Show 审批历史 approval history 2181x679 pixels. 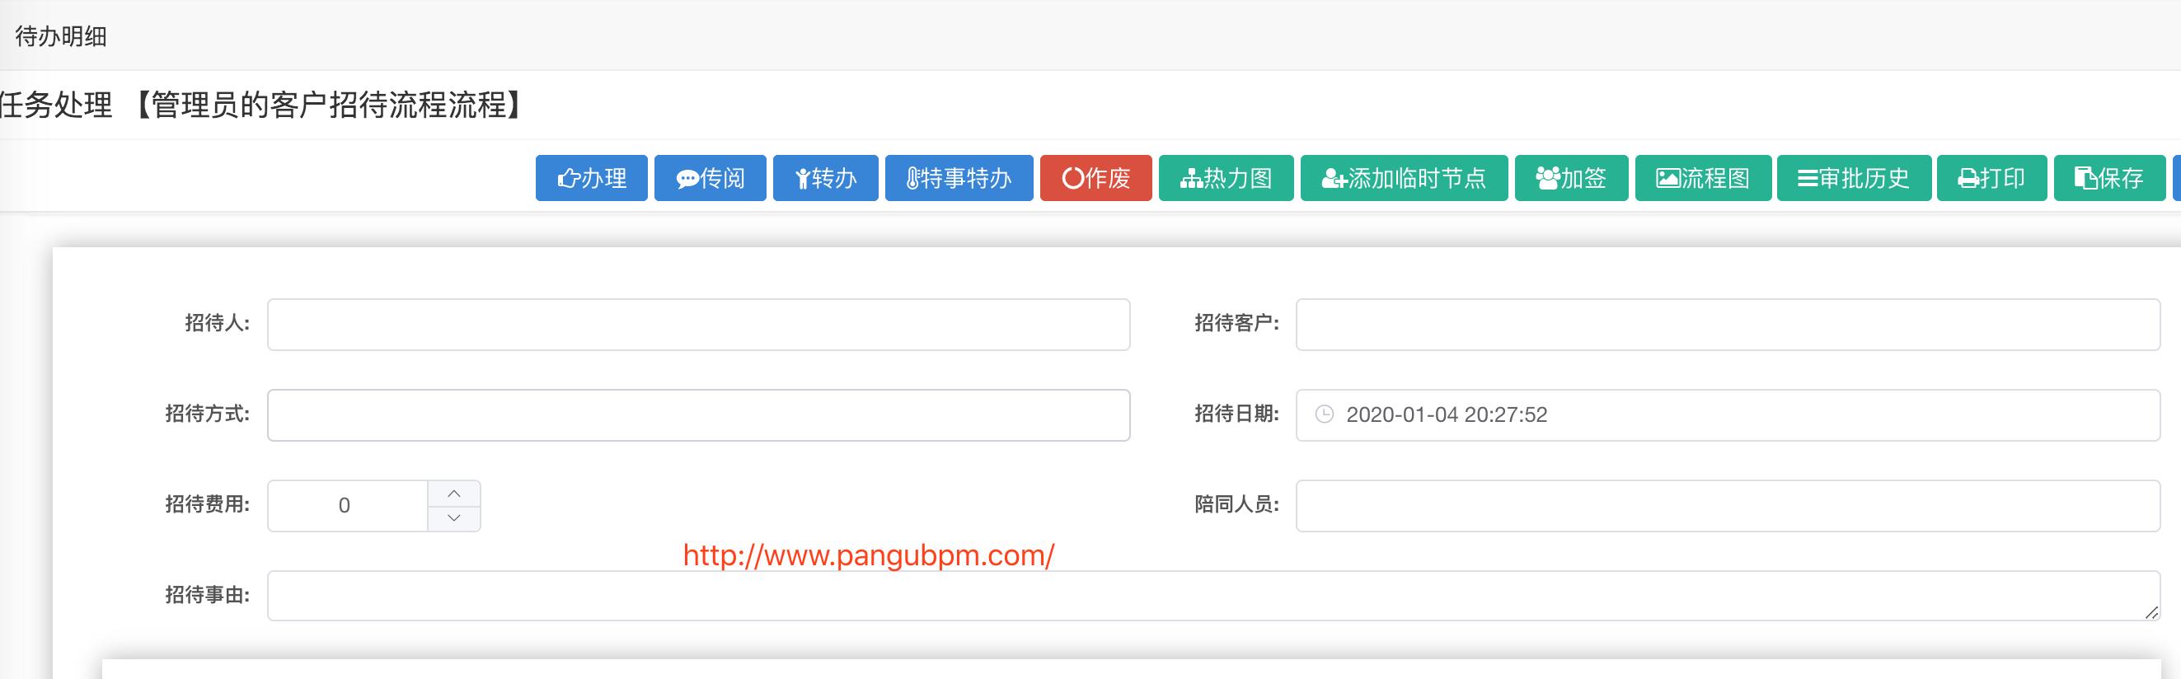(1855, 178)
